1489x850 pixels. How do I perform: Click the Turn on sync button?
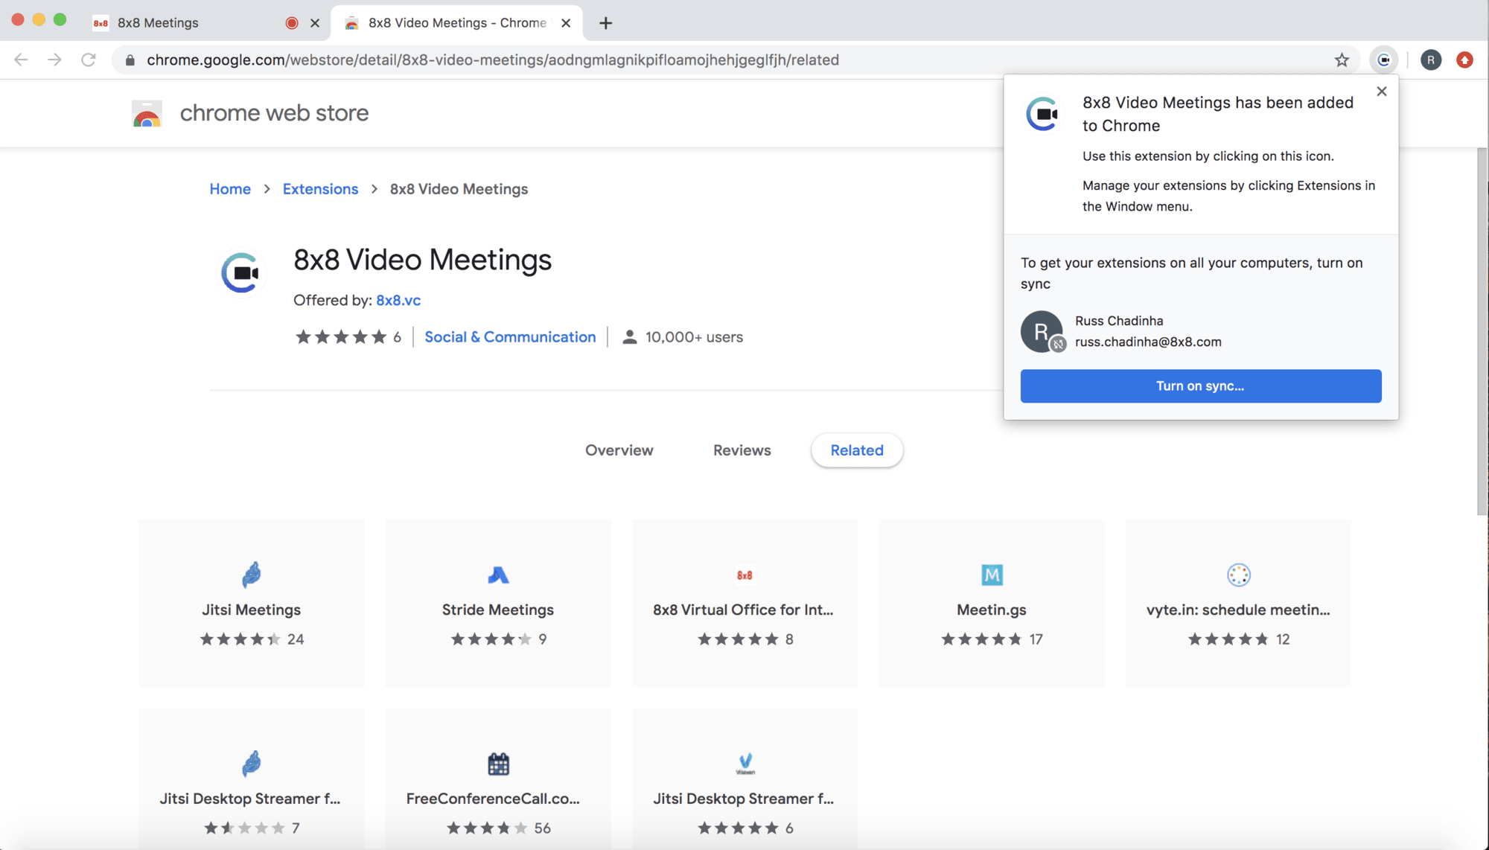tap(1200, 386)
